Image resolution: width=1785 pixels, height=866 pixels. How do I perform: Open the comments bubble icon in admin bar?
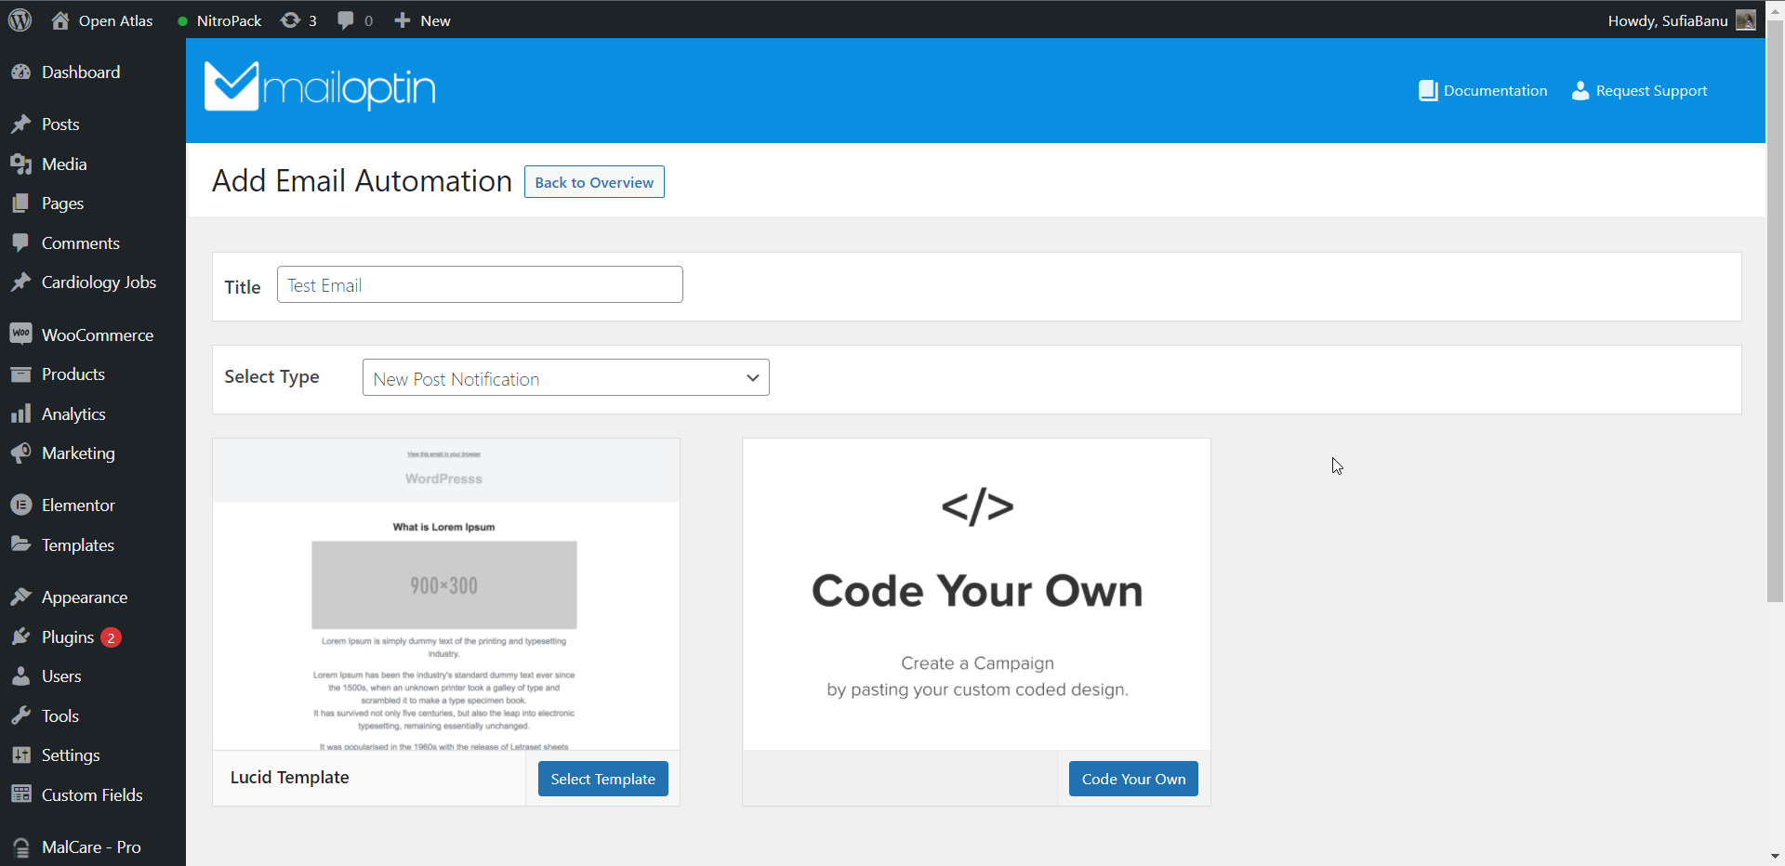pyautogui.click(x=346, y=20)
